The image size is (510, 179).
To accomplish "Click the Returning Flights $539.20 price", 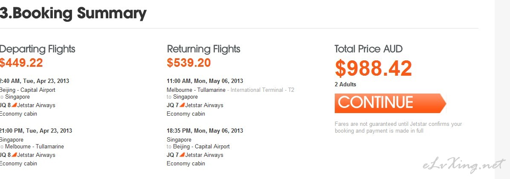I will tap(188, 63).
